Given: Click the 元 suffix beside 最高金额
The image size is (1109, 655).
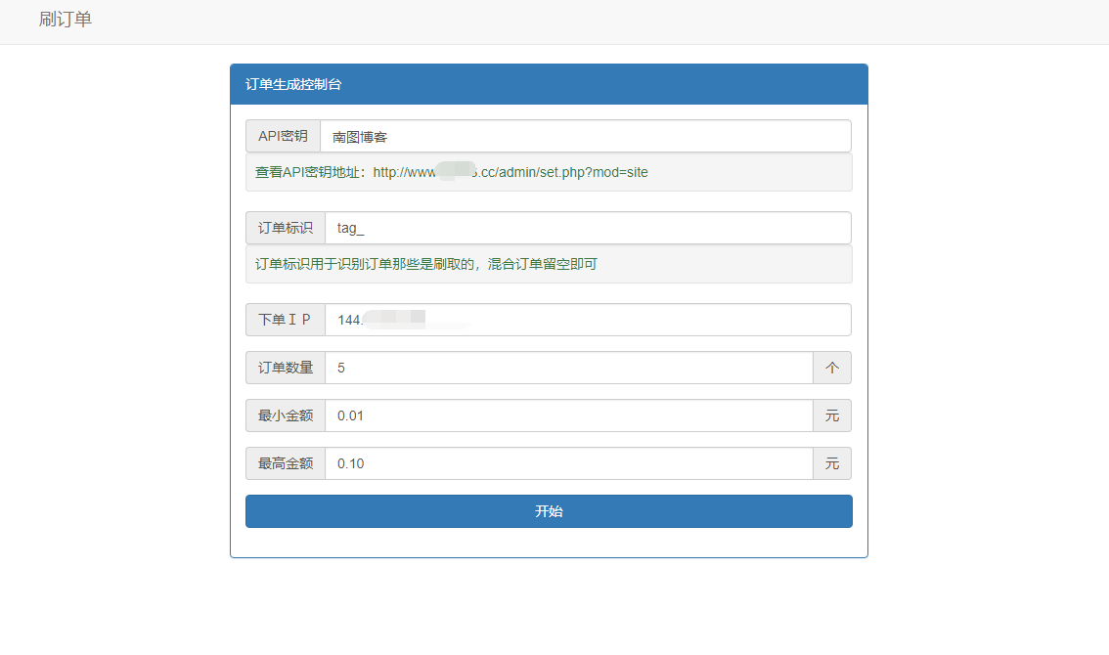Looking at the screenshot, I should [x=831, y=463].
